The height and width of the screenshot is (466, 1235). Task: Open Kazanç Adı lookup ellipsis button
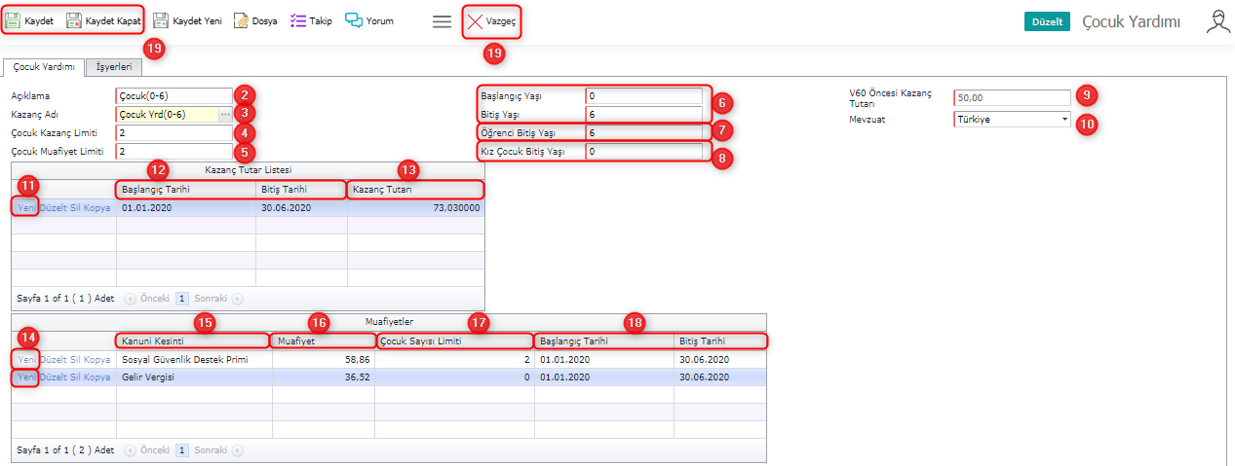coord(225,115)
